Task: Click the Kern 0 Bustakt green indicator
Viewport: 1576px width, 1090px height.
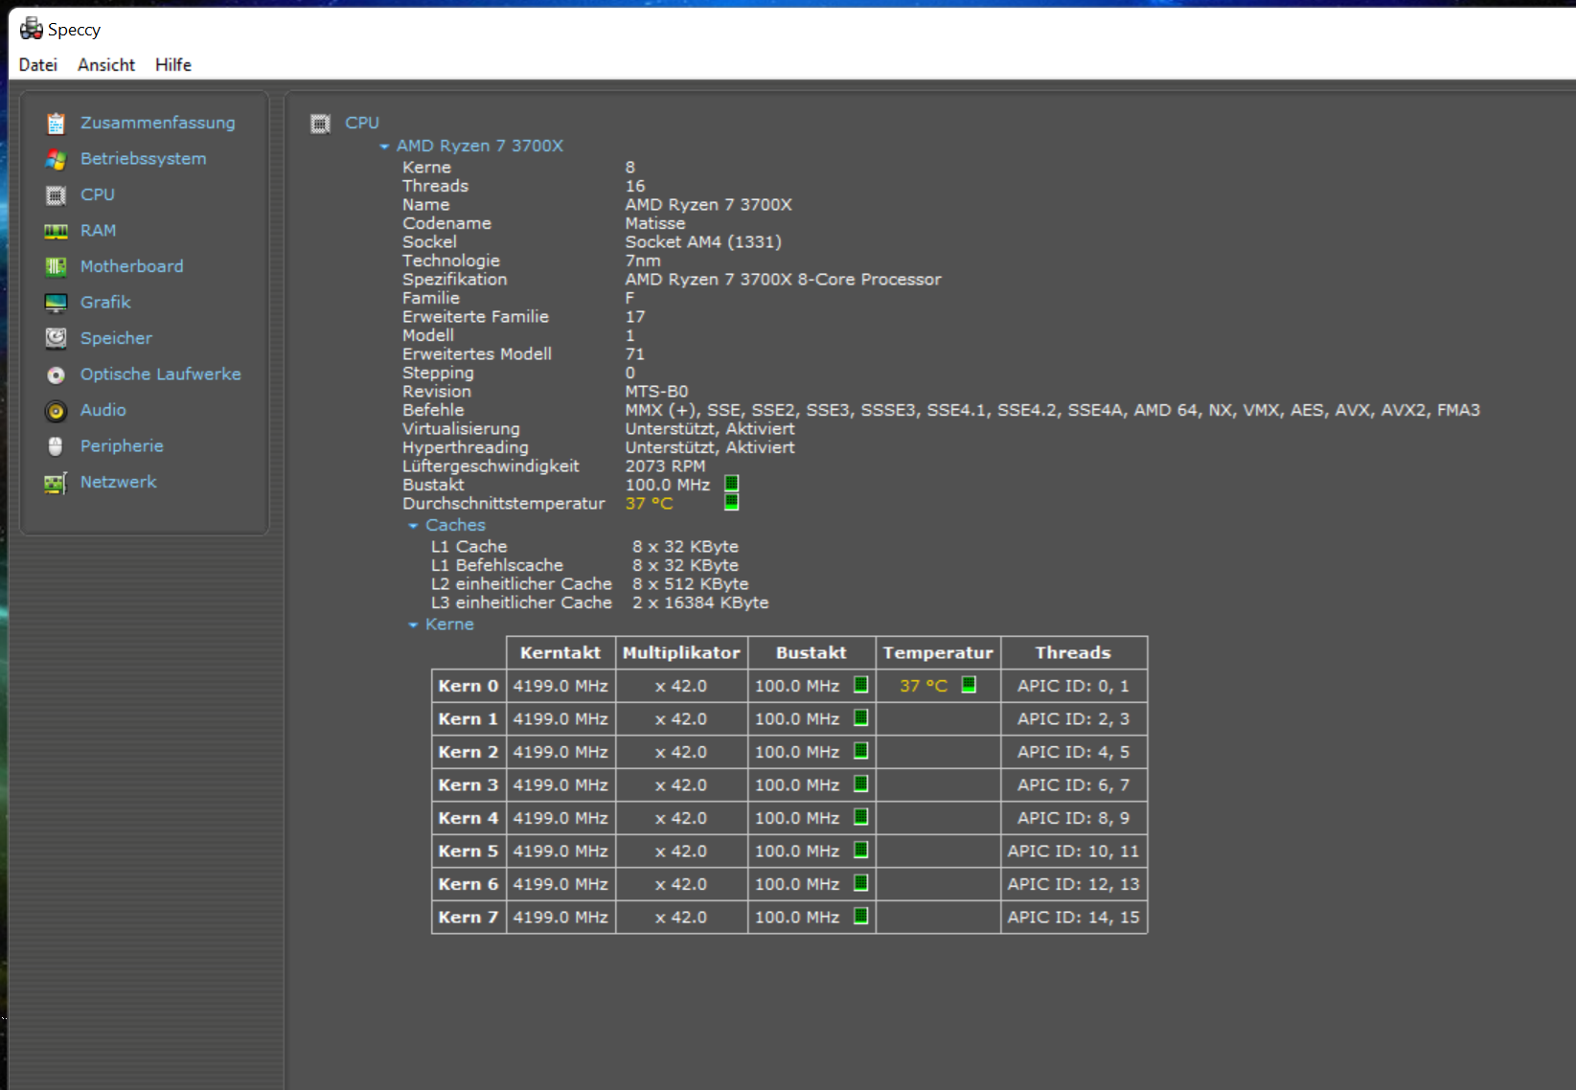Action: (861, 685)
